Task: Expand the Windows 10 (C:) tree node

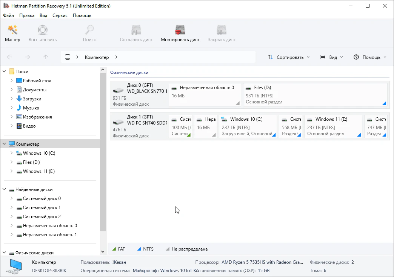Action: click(12, 153)
